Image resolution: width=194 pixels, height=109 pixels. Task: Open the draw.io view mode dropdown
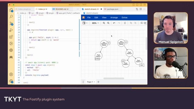[x=85, y=23]
